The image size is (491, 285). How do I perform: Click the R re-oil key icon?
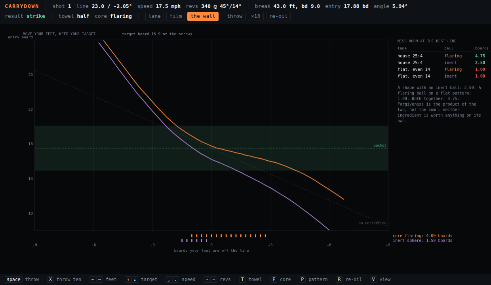click(x=339, y=279)
